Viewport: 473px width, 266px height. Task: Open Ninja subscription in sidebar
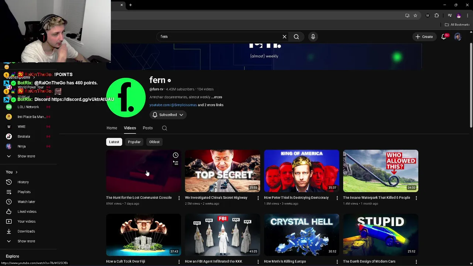point(28,146)
